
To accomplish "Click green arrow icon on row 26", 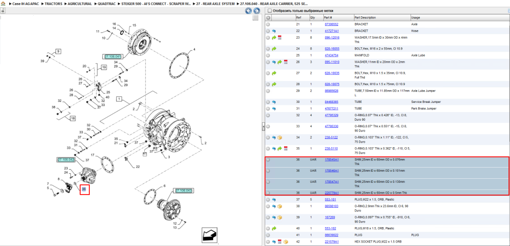I will tap(279, 62).
